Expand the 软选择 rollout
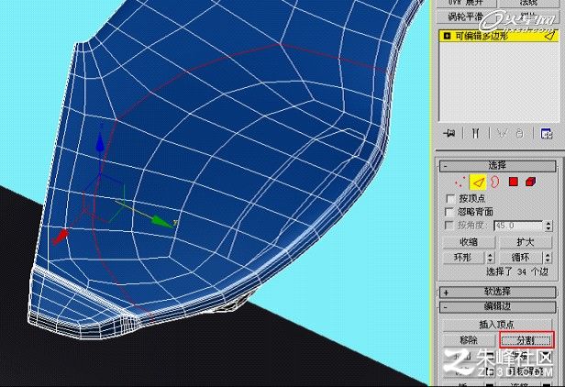This screenshot has width=565, height=387. [x=497, y=292]
